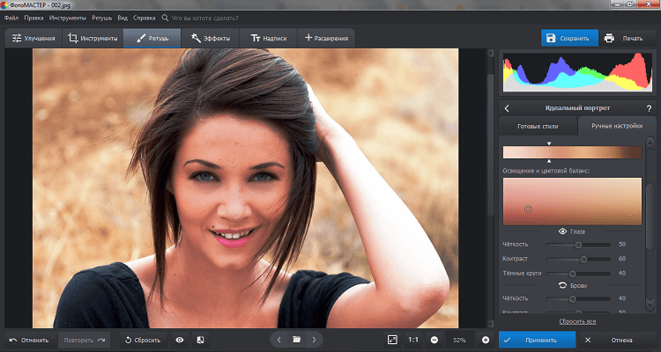This screenshot has width=661, height=352.
Task: Click the fit-to-screen icon
Action: point(392,340)
